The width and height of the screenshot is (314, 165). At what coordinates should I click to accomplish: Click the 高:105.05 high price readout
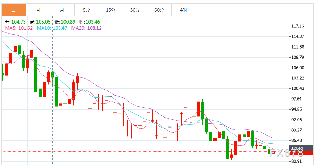point(40,22)
